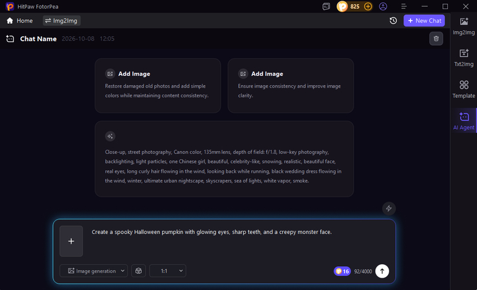Add an attachment with the plus box

tap(71, 241)
